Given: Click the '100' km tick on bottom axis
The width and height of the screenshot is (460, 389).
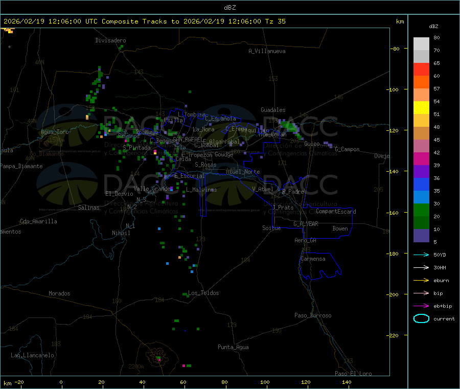Looking at the screenshot, I should (265, 382).
